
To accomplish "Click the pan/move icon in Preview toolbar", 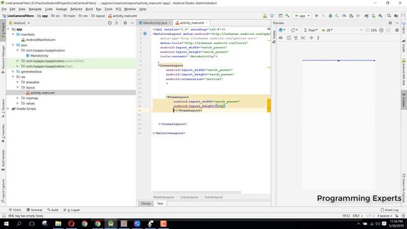I will tap(311, 38).
